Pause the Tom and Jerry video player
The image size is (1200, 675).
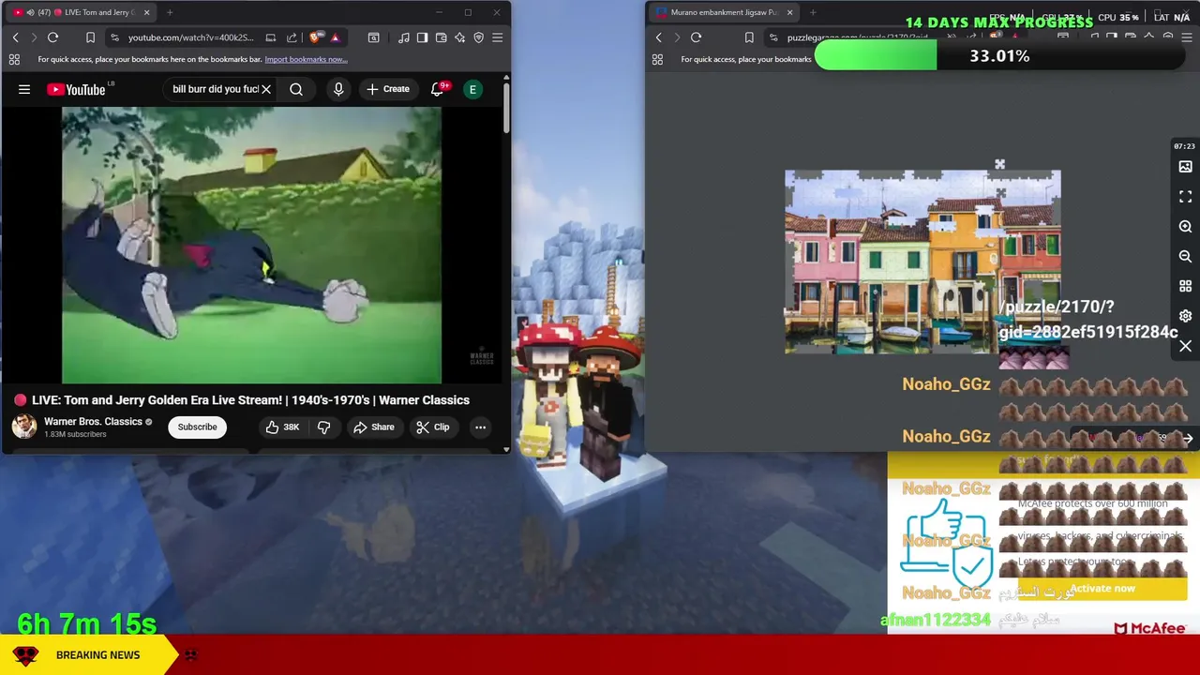coord(251,245)
